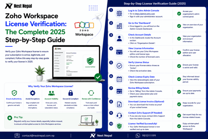Viewport: 208px width, 139px height.
Task: Click green check beside 'Access your organization's admin'
Action: [179, 14]
